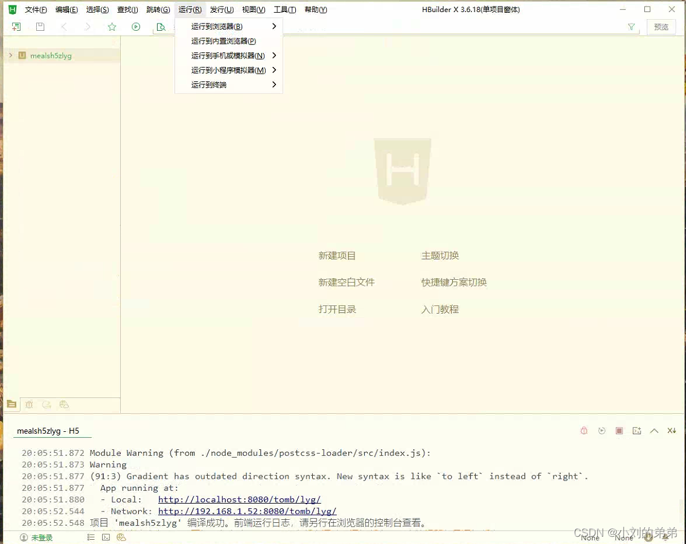Viewport: 686px width, 544px height.
Task: Open the 文件(F) menu
Action: pos(36,10)
